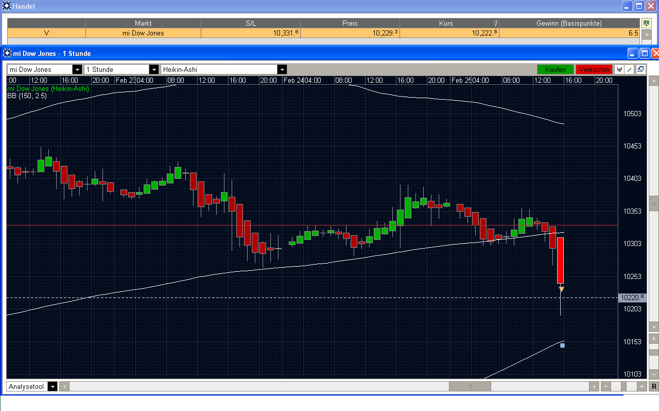Click the detach chart window icon

[x=641, y=69]
